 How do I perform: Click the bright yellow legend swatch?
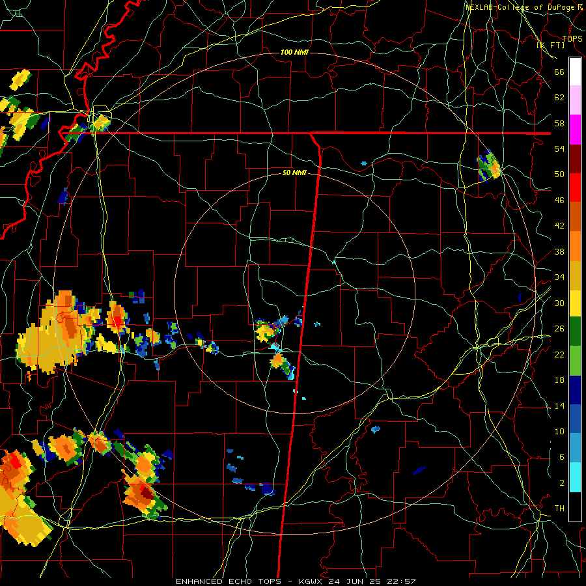(575, 303)
